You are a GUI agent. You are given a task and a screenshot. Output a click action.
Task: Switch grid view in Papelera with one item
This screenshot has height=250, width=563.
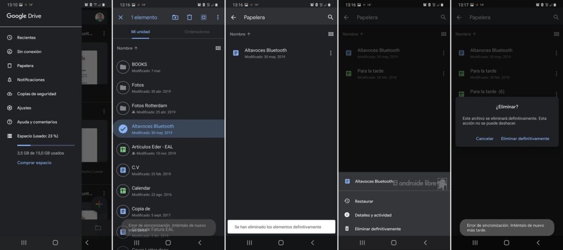pos(330,34)
